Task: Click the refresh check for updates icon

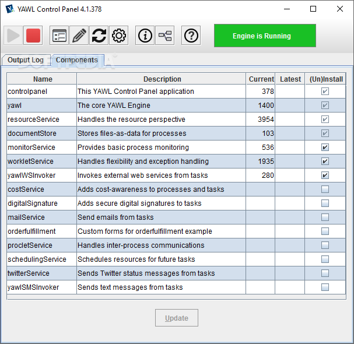Action: tap(99, 36)
